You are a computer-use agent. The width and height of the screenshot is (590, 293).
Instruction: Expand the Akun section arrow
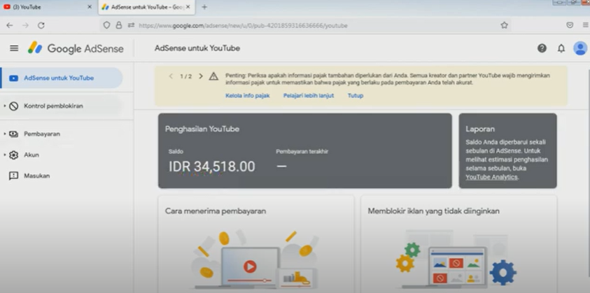[4, 155]
